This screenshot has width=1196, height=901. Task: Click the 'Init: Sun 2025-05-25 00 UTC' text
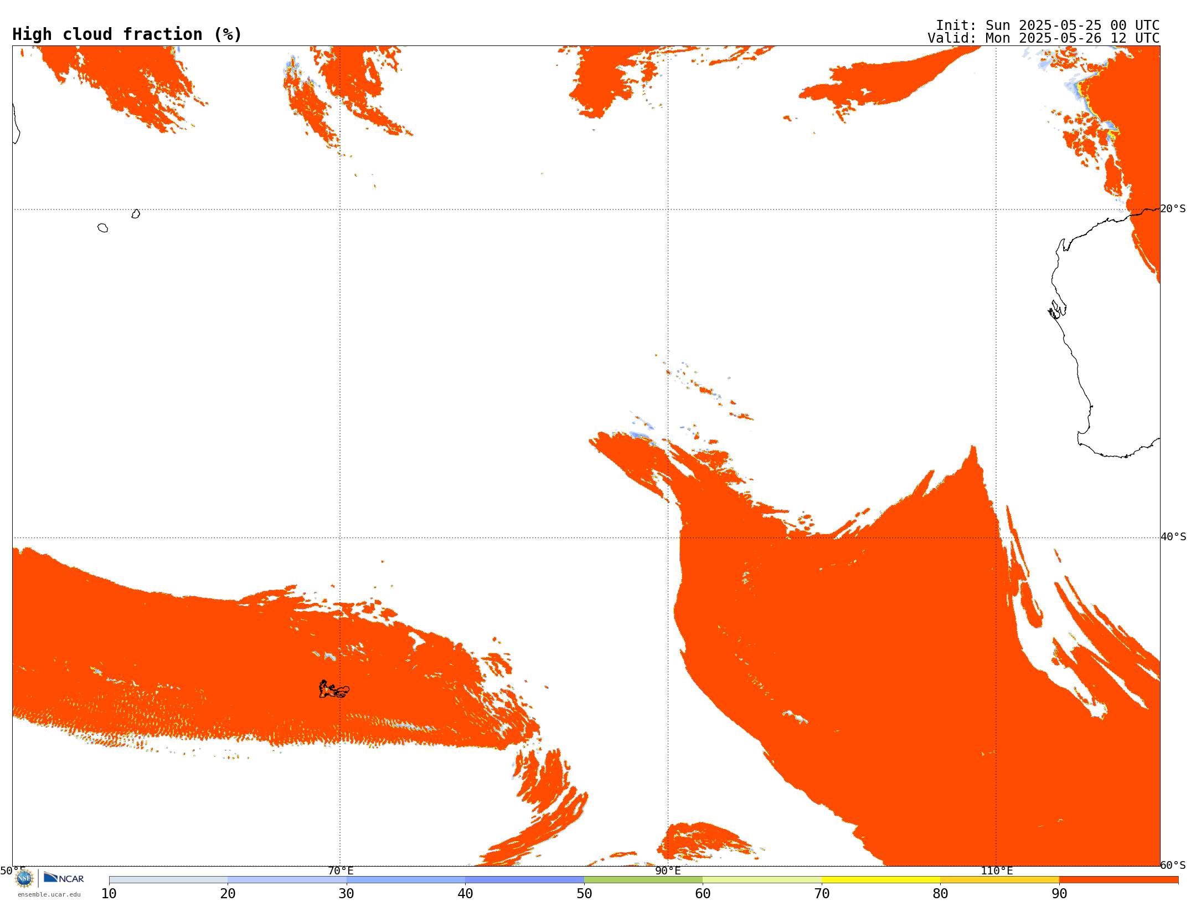[1048, 25]
